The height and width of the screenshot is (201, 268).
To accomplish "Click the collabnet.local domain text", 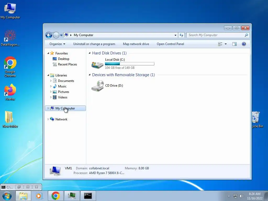I will pyautogui.click(x=99, y=168).
